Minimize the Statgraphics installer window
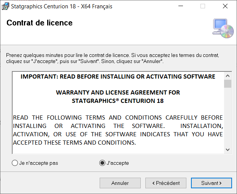This screenshot has height=194, width=237. point(181,6)
